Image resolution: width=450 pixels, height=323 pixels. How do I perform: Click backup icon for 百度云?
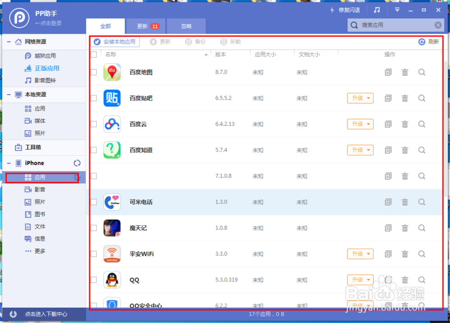(388, 124)
